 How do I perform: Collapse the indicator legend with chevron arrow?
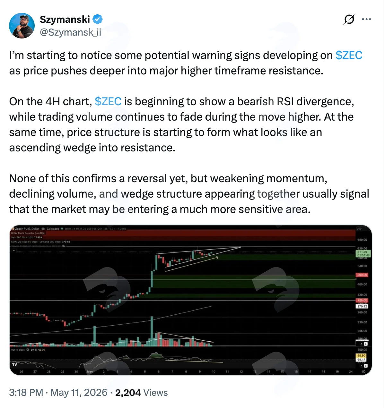(14, 251)
